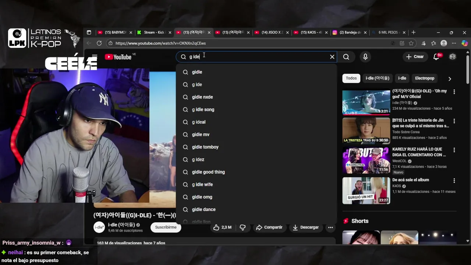Image resolution: width=471 pixels, height=265 pixels.
Task: Open options for the 'Oh my god' video
Action: pos(454,92)
